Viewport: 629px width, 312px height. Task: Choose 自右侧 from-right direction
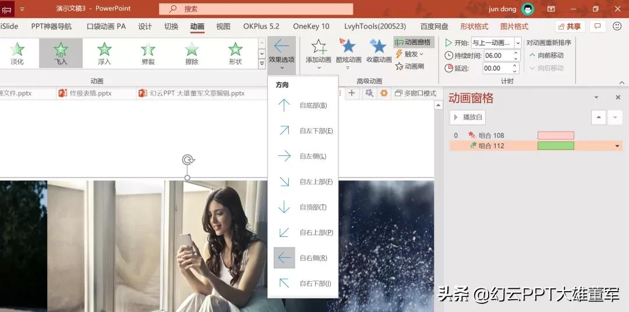284,258
